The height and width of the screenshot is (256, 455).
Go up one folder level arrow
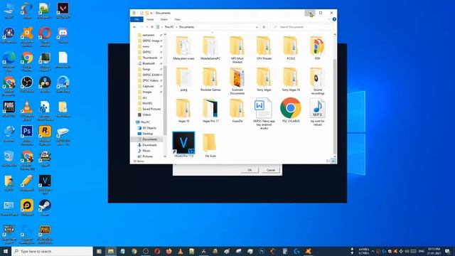pos(152,27)
